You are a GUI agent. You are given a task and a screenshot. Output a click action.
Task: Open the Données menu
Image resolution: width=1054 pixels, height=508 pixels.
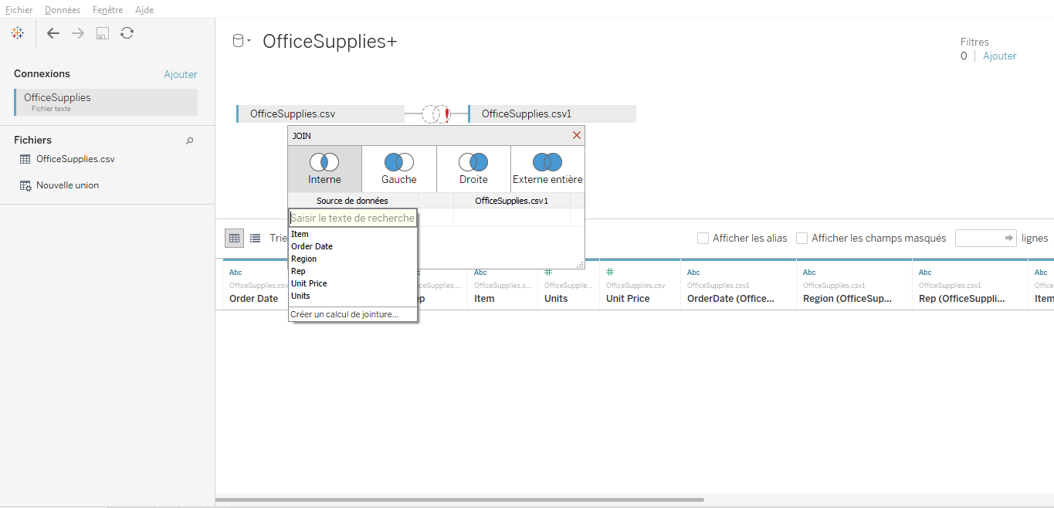pos(62,9)
